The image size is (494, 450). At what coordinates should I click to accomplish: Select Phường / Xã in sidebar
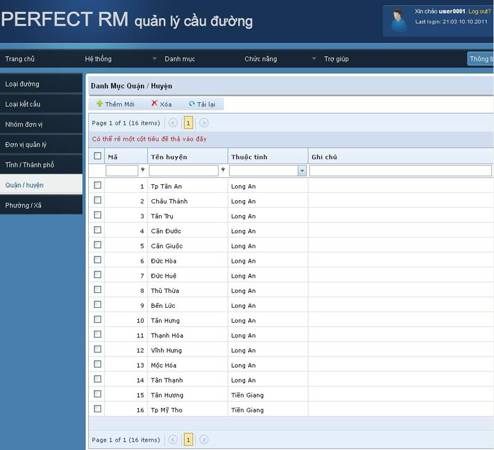[41, 205]
